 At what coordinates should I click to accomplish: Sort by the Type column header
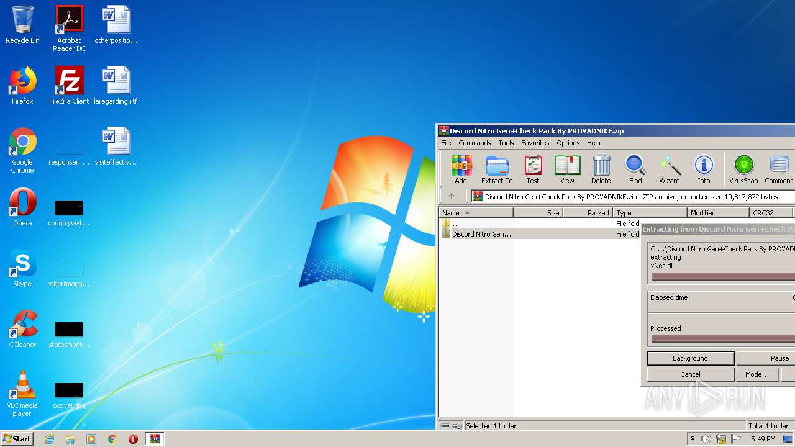(650, 212)
